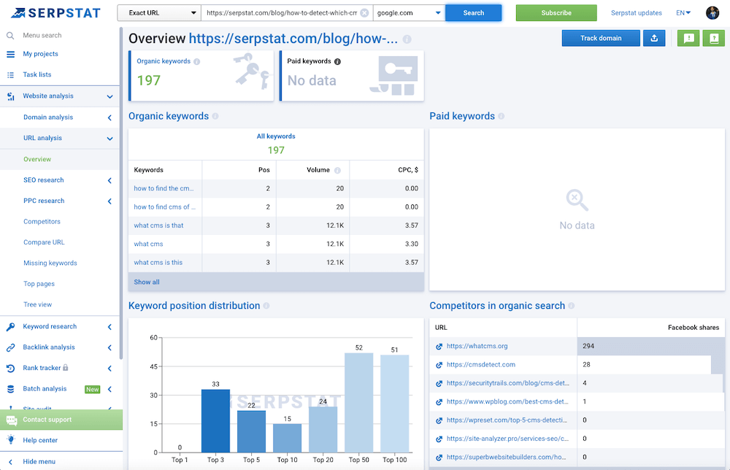Collapse the URL analysis submenu

tap(110, 139)
